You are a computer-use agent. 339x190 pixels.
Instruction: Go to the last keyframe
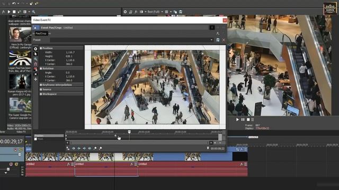click(x=90, y=148)
